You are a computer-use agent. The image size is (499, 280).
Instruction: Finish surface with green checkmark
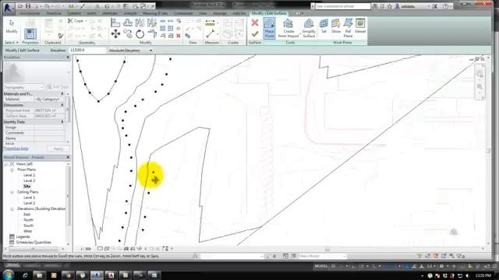point(255,33)
